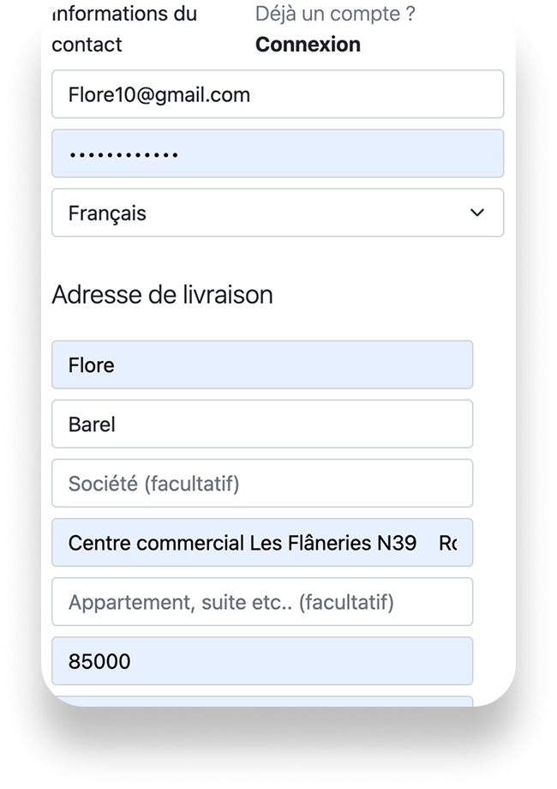This screenshot has height=789, width=557.
Task: Click the partially visible field below postal code
Action: pos(261,702)
